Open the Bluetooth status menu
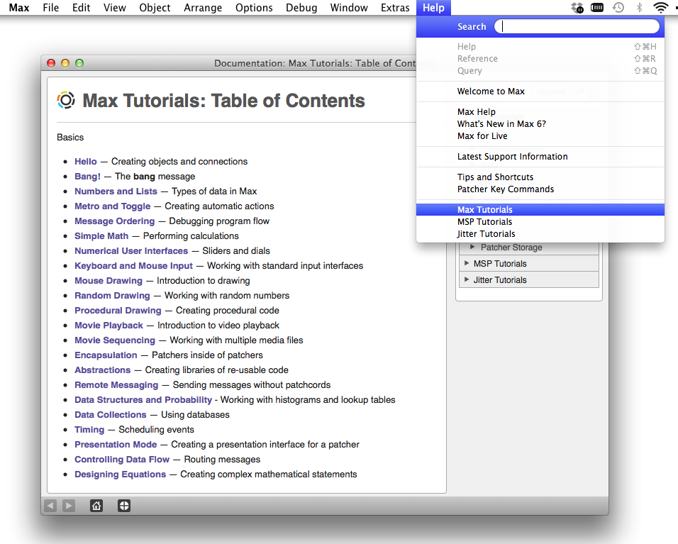This screenshot has width=678, height=544. click(640, 7)
